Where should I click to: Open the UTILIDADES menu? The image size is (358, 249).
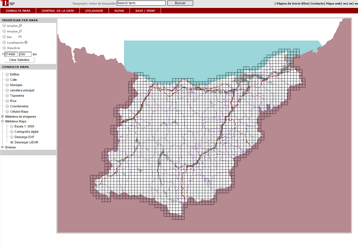[x=94, y=11]
